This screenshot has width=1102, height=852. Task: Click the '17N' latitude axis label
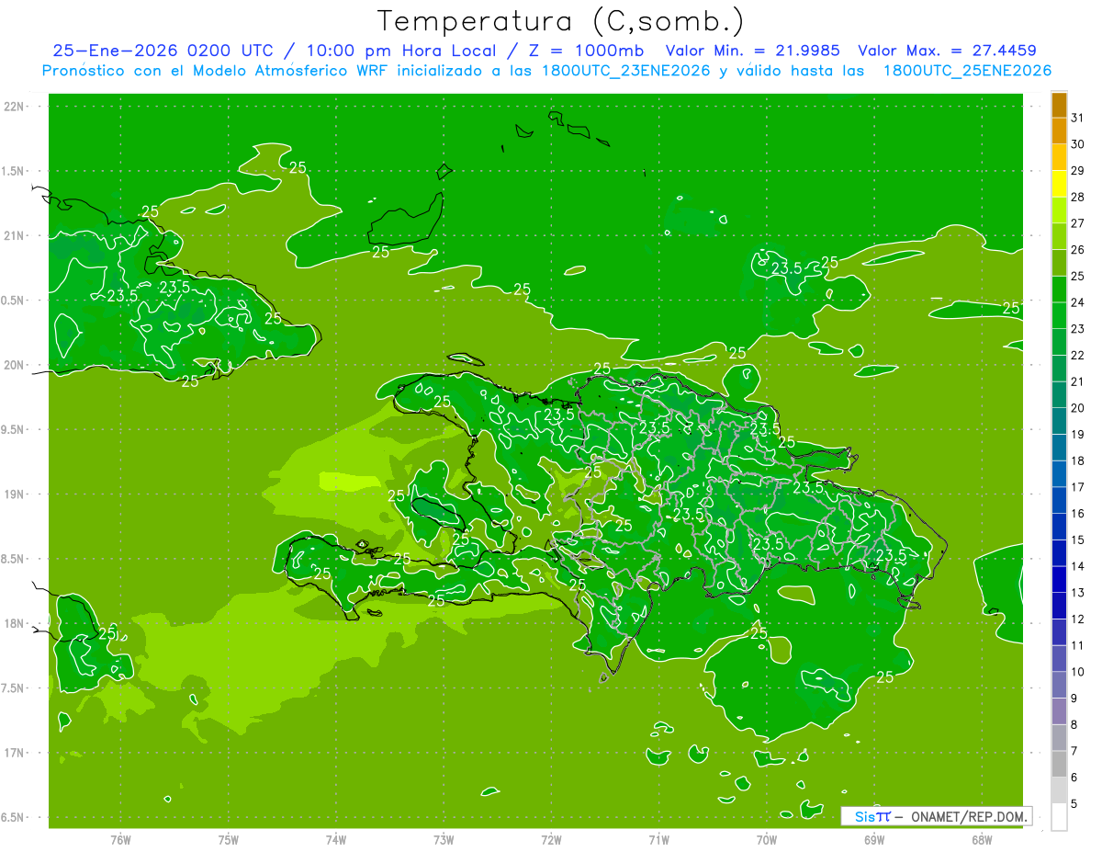(x=16, y=753)
